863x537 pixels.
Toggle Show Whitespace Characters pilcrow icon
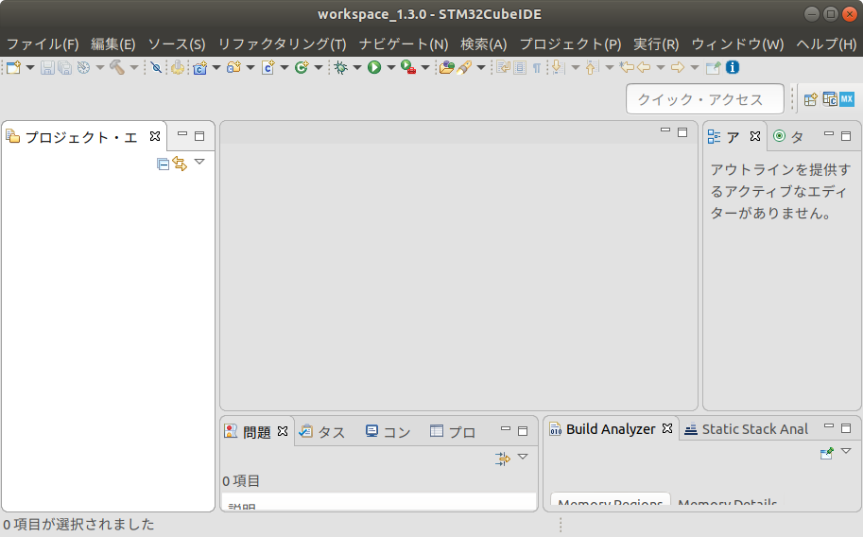[537, 68]
